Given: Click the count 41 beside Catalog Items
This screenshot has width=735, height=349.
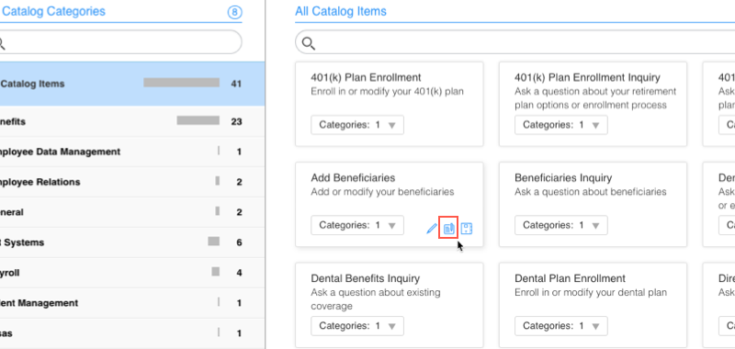Looking at the screenshot, I should tap(236, 84).
